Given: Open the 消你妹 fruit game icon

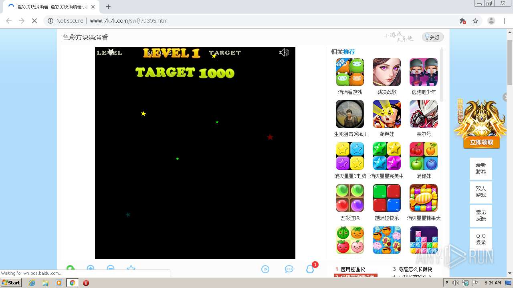Looking at the screenshot, I should pyautogui.click(x=424, y=156).
